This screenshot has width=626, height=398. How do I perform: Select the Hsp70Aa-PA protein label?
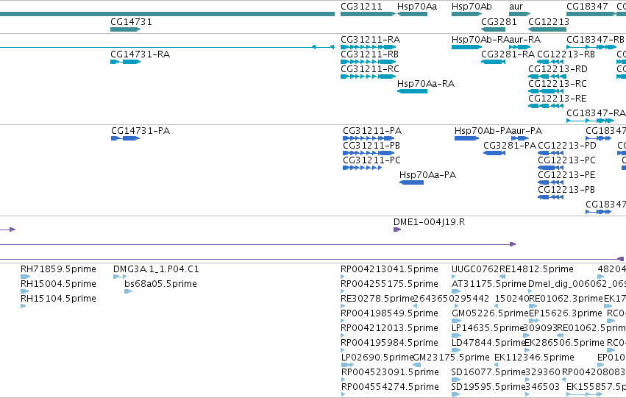(427, 175)
